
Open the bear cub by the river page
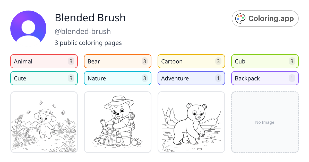pos(191,122)
